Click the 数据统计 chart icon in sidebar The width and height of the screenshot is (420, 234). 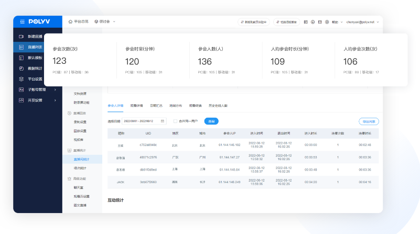(21, 68)
